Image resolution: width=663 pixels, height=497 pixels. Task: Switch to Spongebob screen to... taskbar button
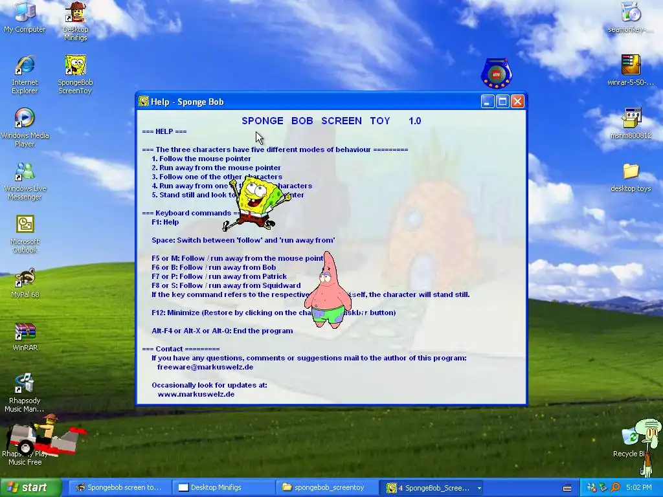click(118, 488)
